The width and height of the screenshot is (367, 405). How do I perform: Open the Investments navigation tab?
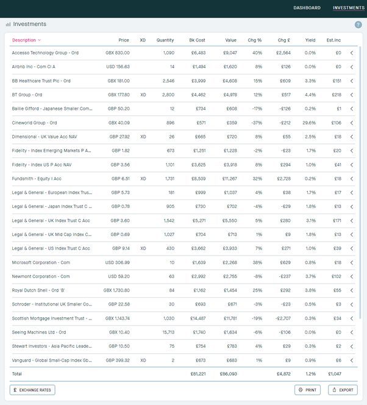(x=348, y=8)
